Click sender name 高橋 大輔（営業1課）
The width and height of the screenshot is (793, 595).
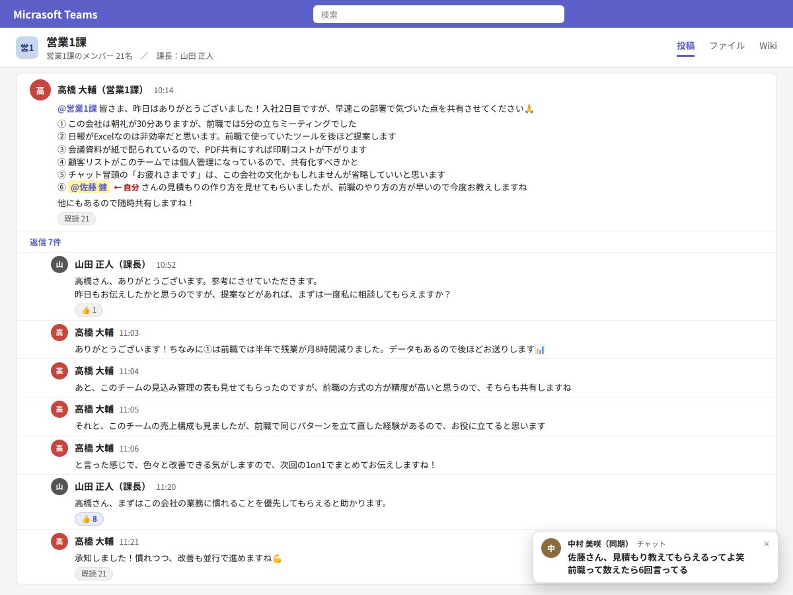101,90
